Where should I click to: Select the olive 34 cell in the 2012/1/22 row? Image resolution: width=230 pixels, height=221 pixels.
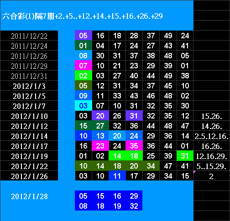coord(151,166)
